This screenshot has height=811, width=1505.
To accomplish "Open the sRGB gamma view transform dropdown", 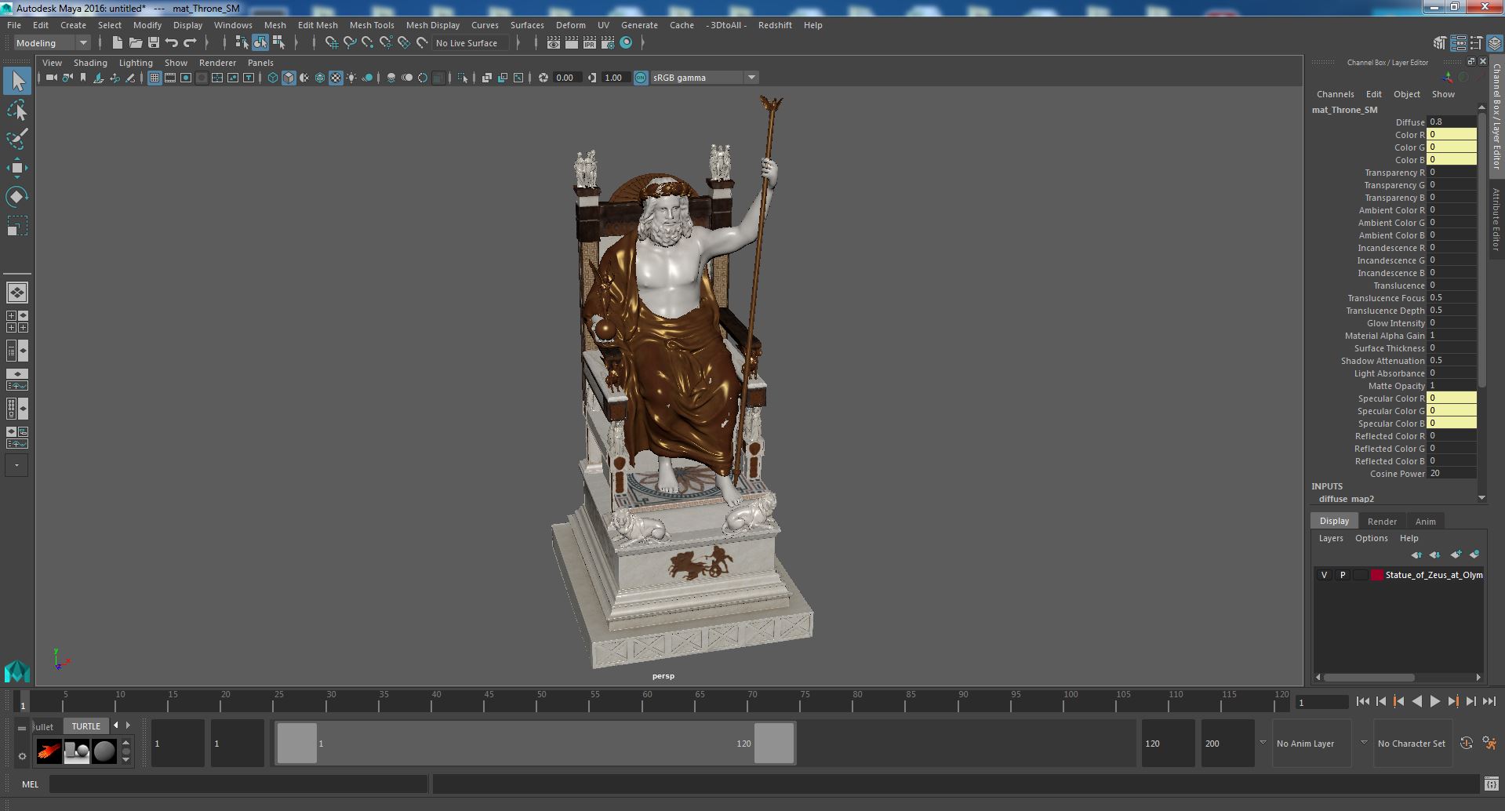I will 703,78.
